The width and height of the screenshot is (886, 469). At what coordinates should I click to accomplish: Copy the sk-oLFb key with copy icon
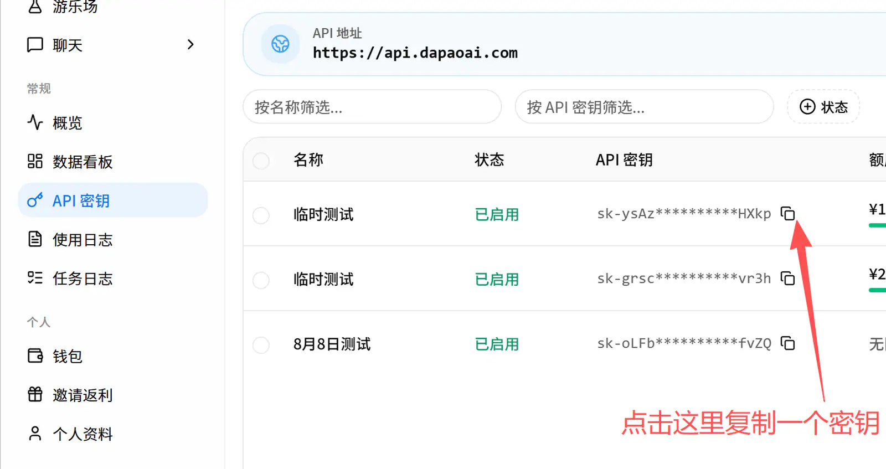[787, 343]
